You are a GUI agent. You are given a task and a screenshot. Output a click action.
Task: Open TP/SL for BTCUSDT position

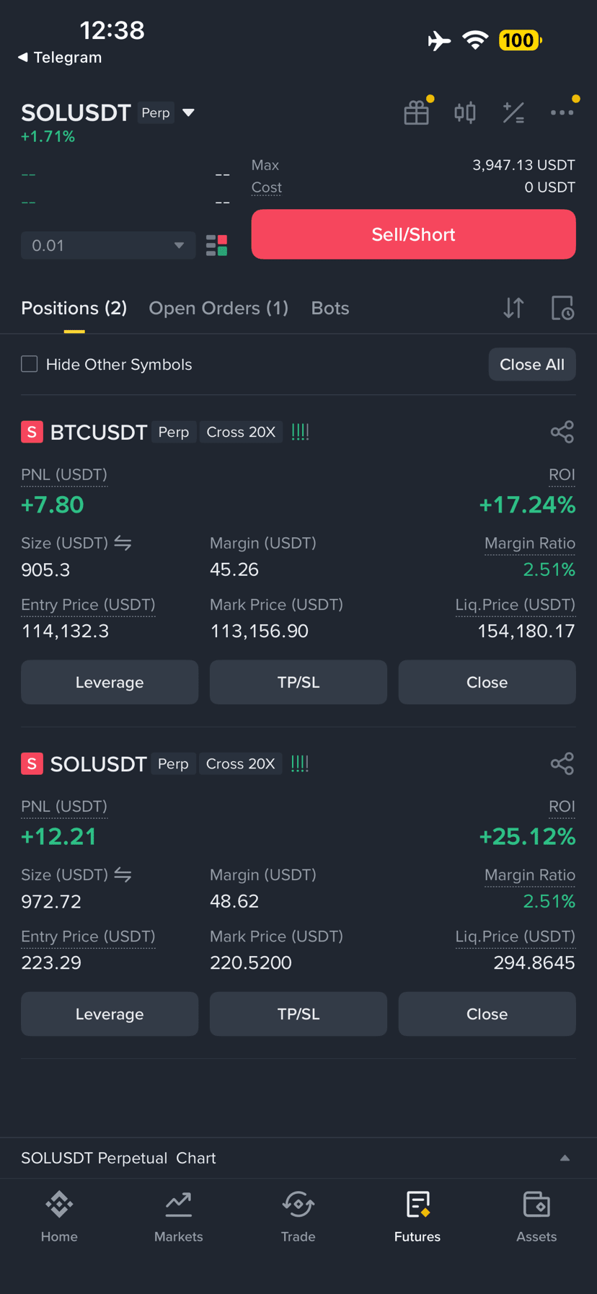coord(298,682)
